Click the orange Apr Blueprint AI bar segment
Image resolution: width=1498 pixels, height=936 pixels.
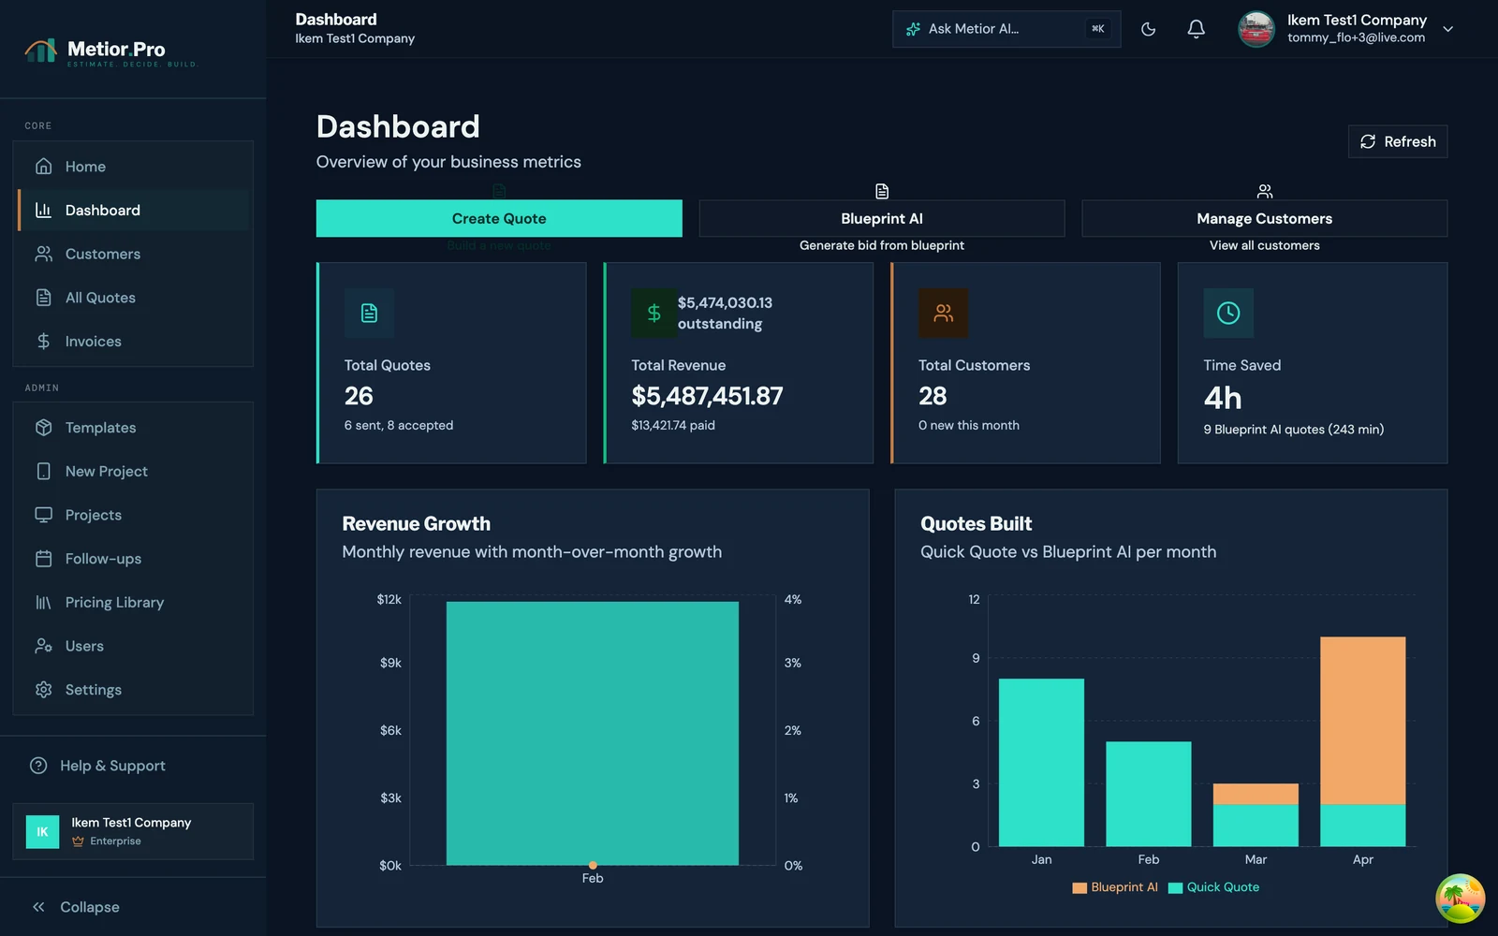click(x=1363, y=721)
